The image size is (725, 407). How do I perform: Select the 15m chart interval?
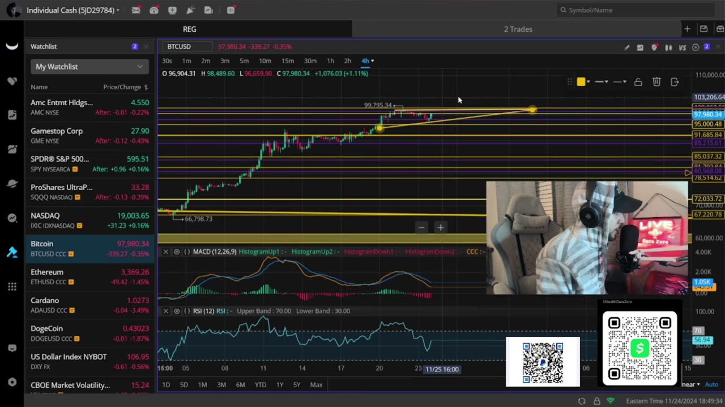pos(288,61)
